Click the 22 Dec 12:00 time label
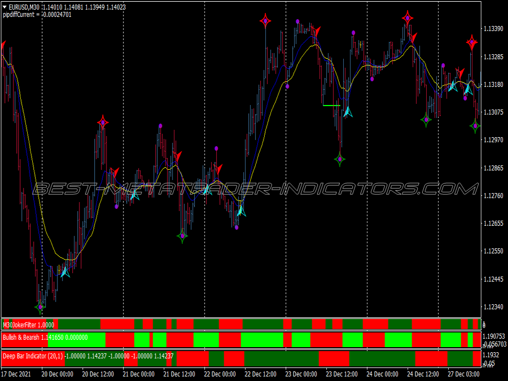This screenshot has width=508, height=381. click(x=260, y=374)
